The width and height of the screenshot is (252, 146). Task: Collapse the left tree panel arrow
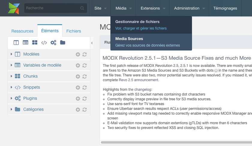(x=92, y=43)
